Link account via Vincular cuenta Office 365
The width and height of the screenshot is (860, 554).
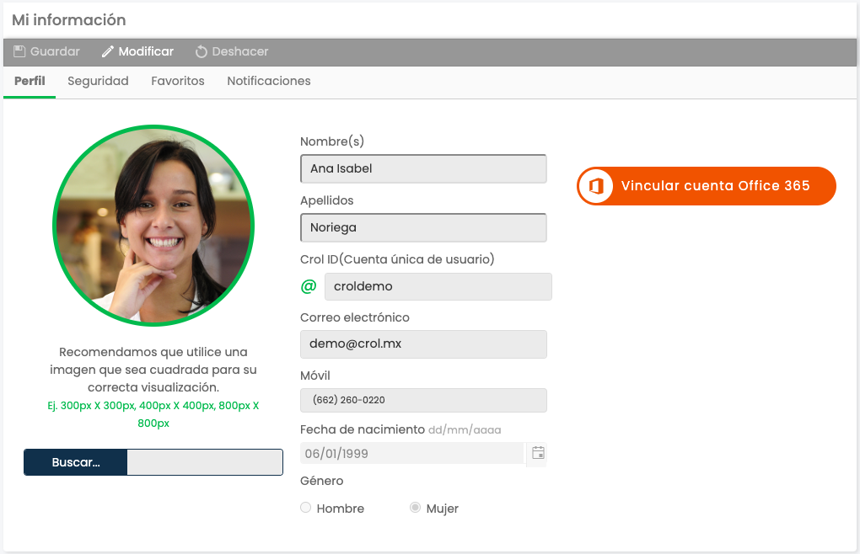[x=707, y=186]
